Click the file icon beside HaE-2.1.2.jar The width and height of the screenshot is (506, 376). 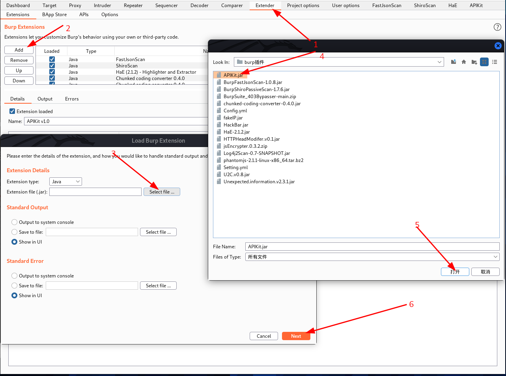coord(219,132)
